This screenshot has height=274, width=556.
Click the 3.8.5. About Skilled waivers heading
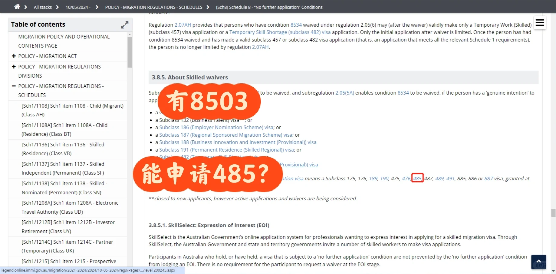tap(190, 77)
